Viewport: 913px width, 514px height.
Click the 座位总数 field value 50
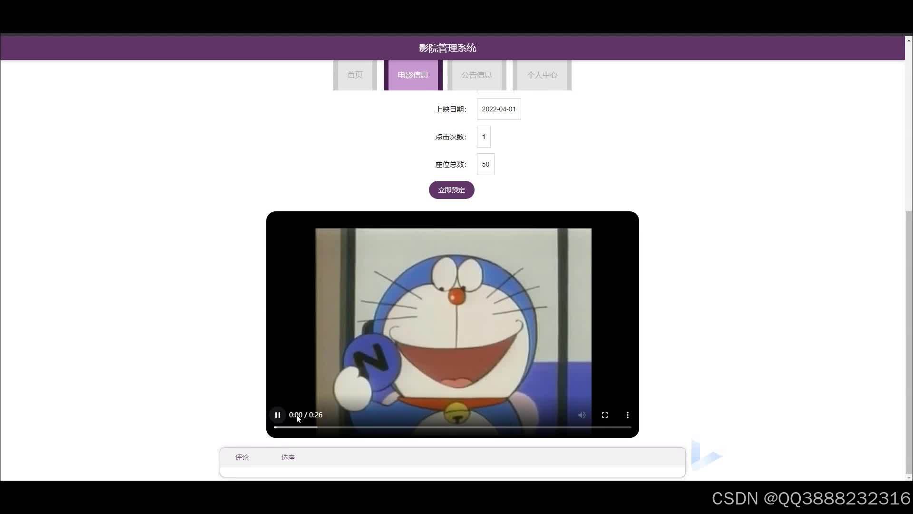click(x=486, y=164)
